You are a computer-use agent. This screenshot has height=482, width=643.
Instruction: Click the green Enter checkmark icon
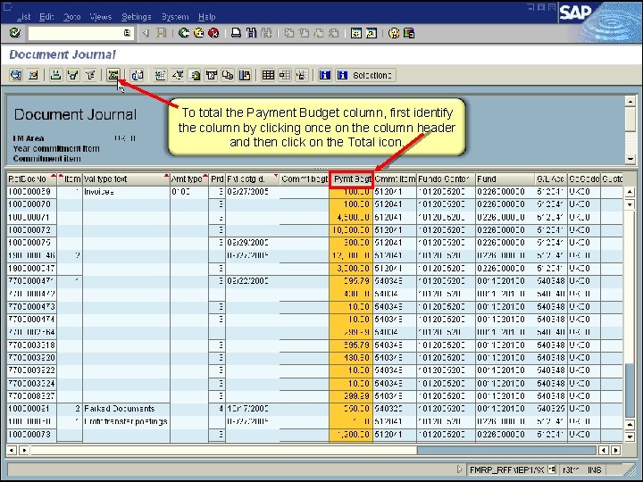(15, 33)
